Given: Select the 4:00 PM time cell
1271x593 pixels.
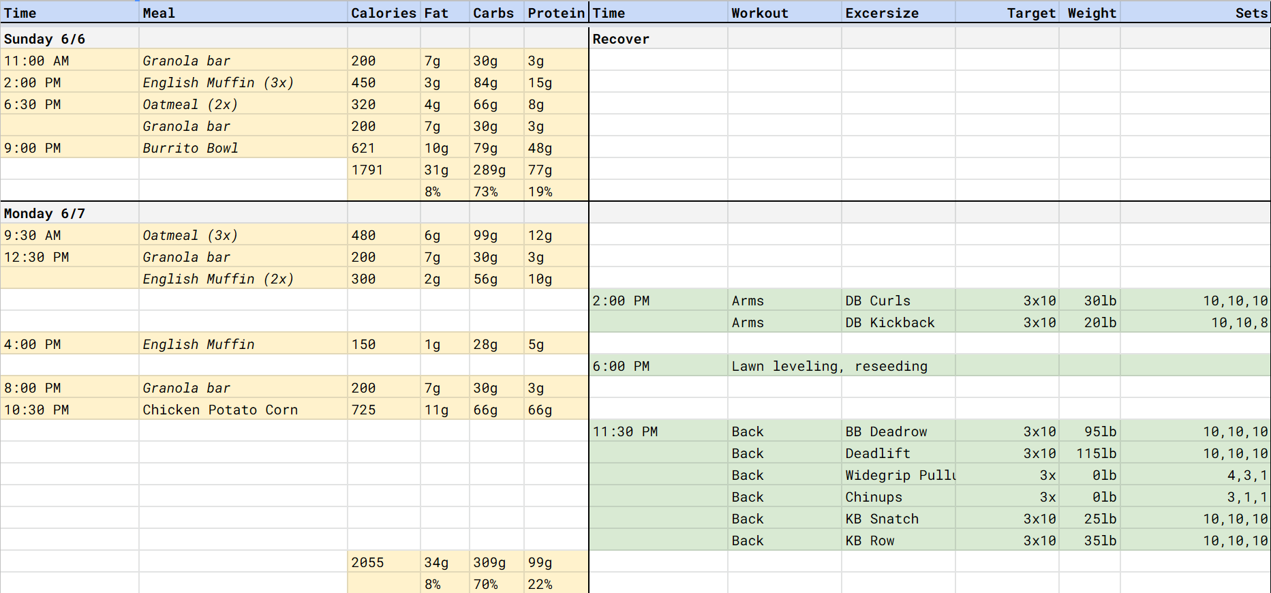Looking at the screenshot, I should pos(70,344).
